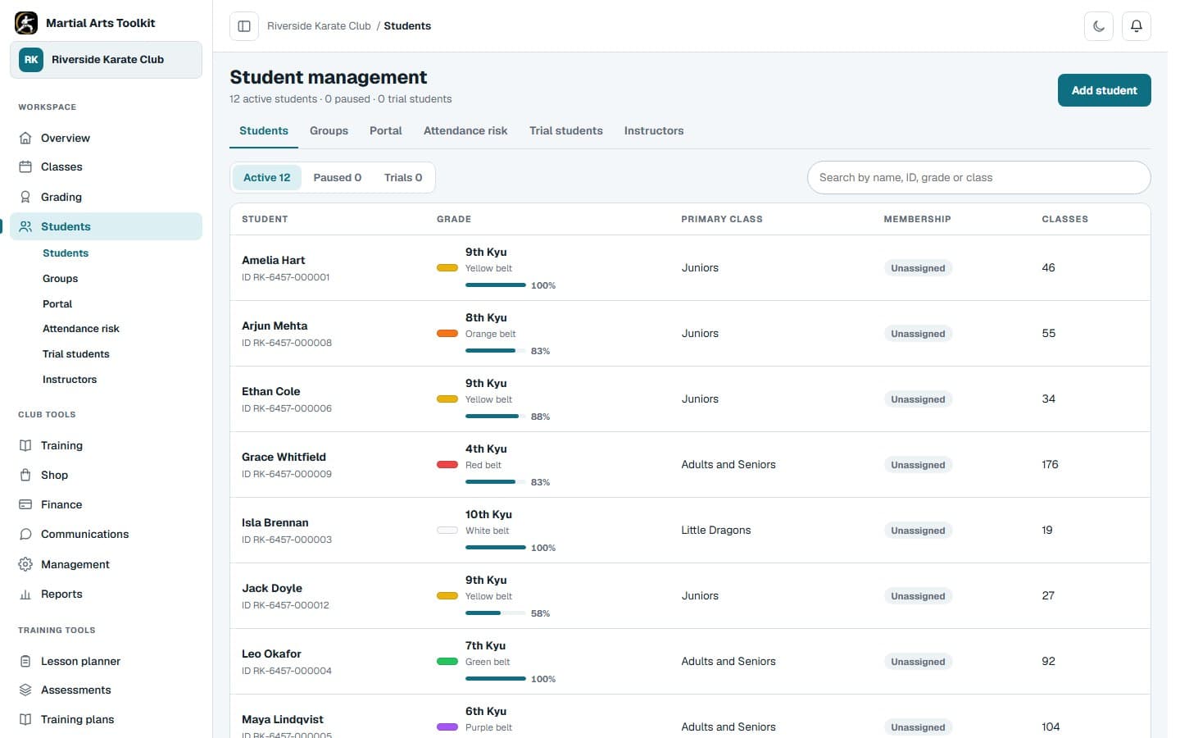Click the Overview home icon
The width and height of the screenshot is (1180, 738).
tap(25, 138)
